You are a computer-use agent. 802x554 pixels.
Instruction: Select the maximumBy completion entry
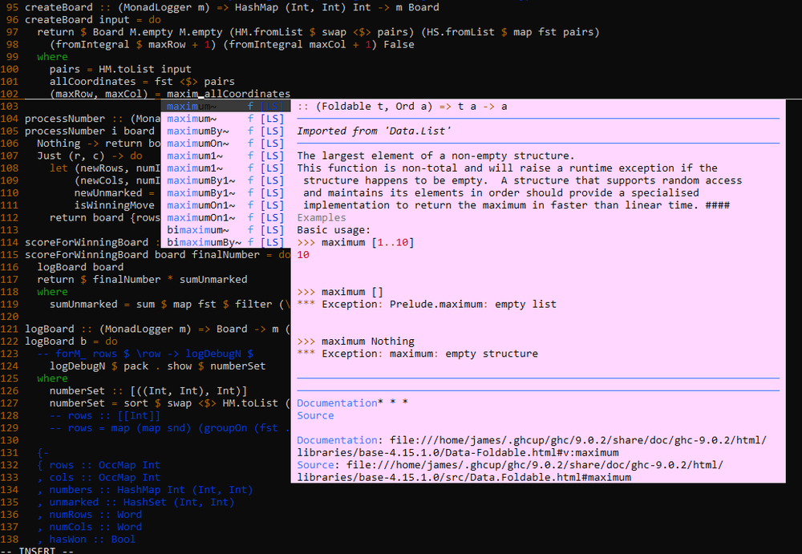(200, 131)
